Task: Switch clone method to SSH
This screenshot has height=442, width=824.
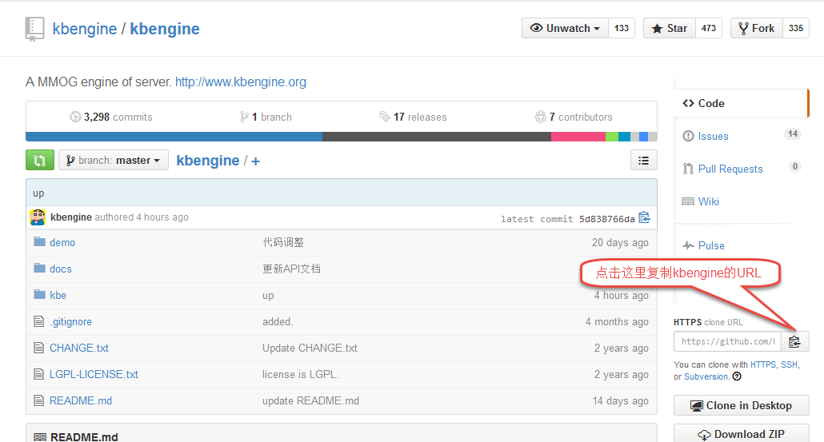Action: click(789, 364)
